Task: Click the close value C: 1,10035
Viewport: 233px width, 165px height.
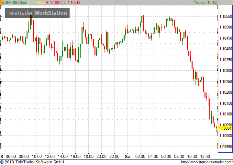Action: 36,3
